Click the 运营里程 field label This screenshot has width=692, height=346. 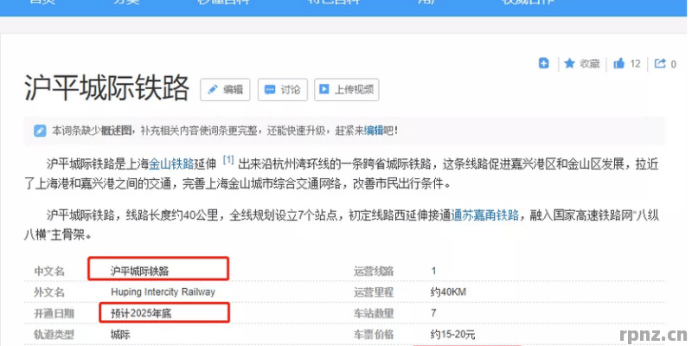click(x=374, y=292)
